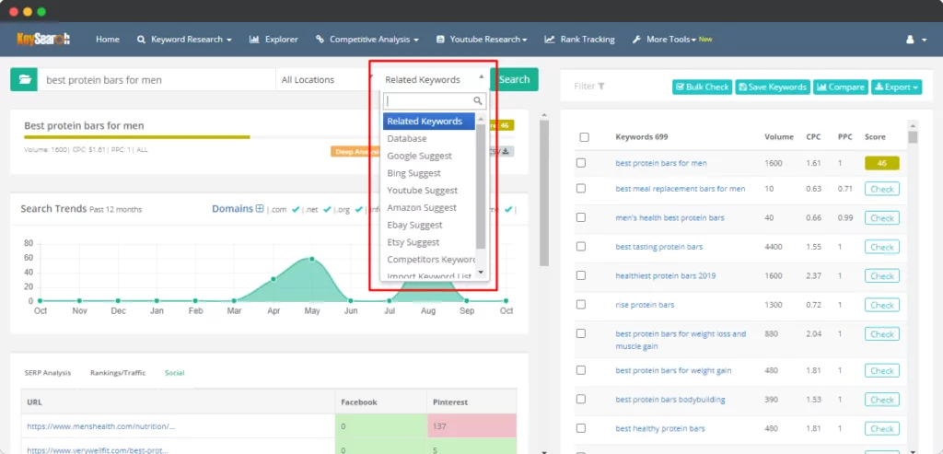Select Competitors Keywords option

(x=429, y=260)
